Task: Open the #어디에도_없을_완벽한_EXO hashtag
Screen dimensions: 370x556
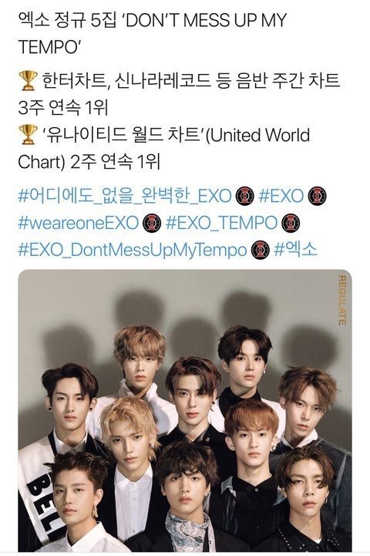Action: [125, 196]
